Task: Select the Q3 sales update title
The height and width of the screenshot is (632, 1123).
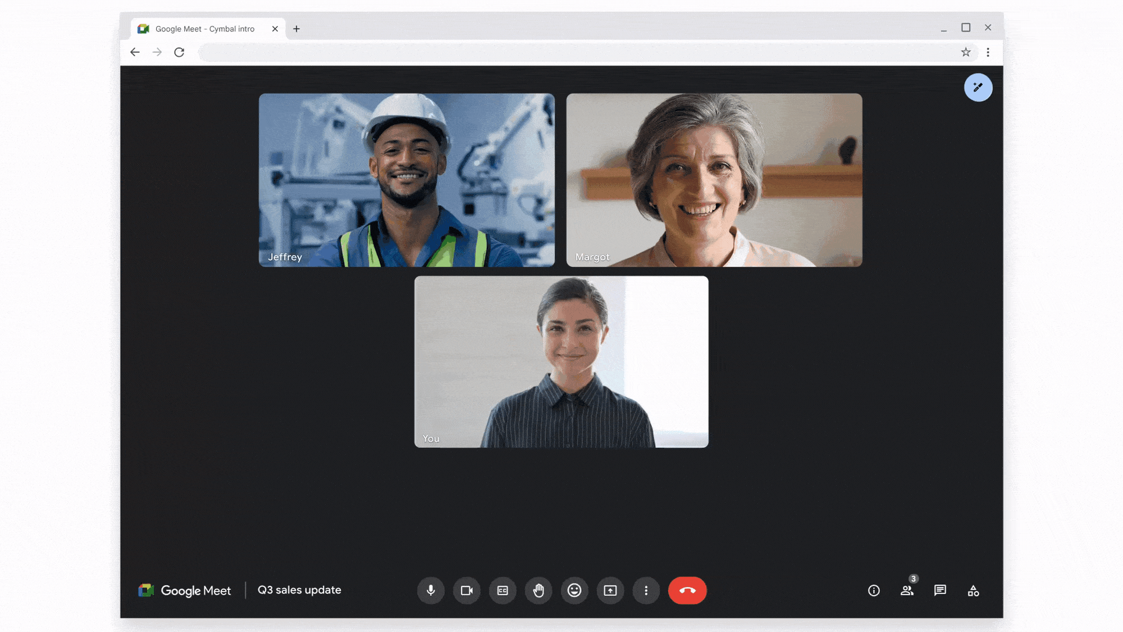Action: 299,589
